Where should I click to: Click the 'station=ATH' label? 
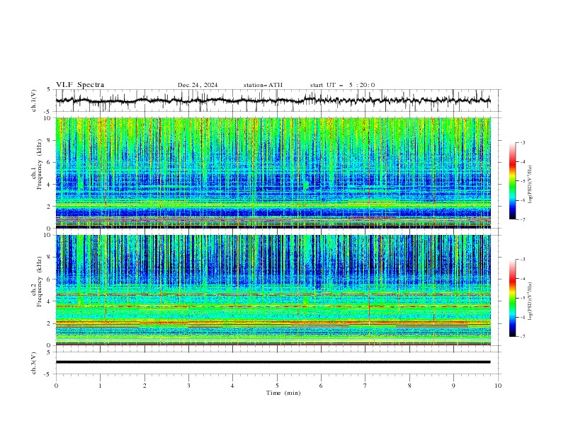[263, 85]
